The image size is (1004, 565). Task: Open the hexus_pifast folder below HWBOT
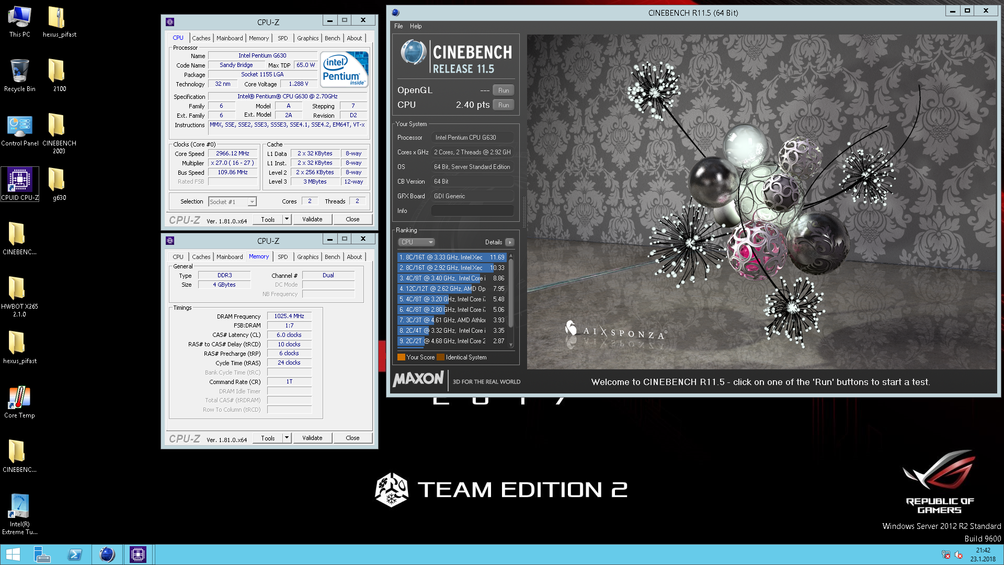tap(19, 347)
